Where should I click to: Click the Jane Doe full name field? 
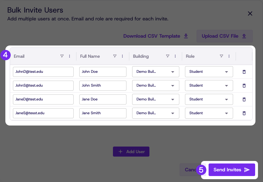click(x=103, y=99)
